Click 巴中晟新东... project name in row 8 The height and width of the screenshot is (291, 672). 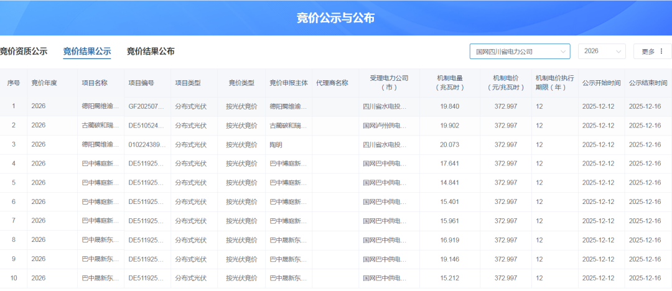click(x=100, y=240)
